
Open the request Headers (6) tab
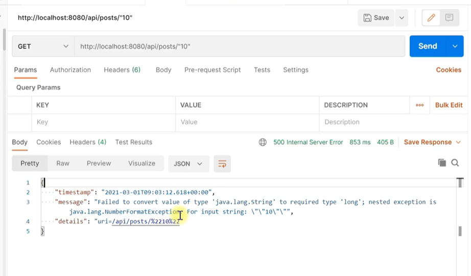point(122,70)
